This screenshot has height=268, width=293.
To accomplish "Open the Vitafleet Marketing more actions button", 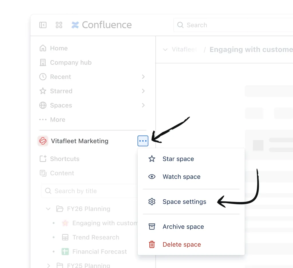I will [143, 141].
